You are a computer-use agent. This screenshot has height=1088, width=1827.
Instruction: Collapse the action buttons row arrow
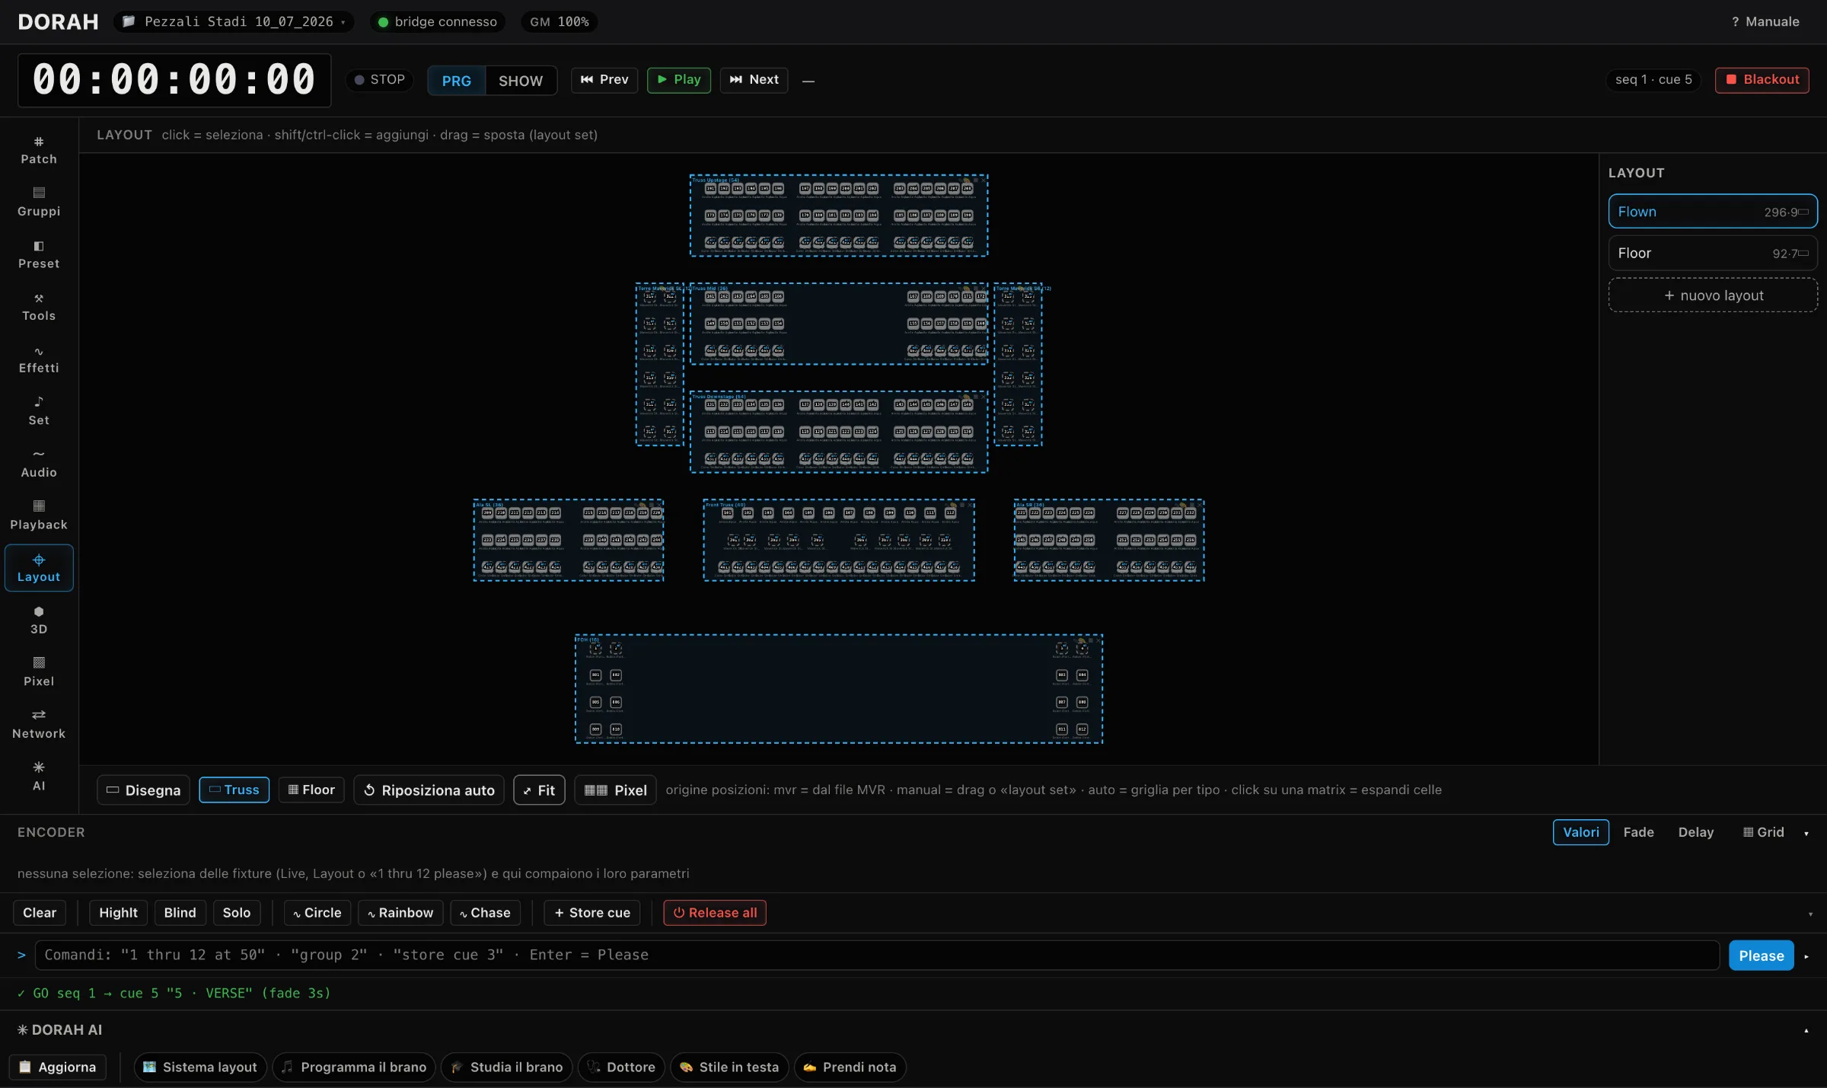pyautogui.click(x=1810, y=914)
